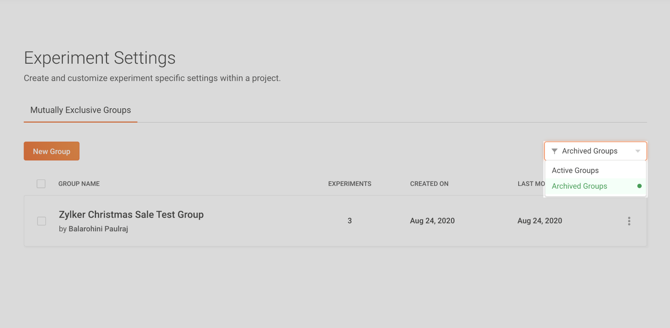Click the Experiment Settings page heading
670x328 pixels.
(x=100, y=58)
